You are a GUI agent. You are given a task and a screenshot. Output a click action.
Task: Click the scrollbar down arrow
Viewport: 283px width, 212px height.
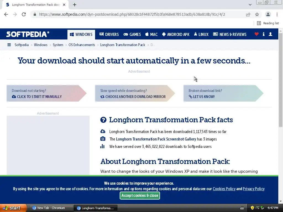(x=281, y=201)
